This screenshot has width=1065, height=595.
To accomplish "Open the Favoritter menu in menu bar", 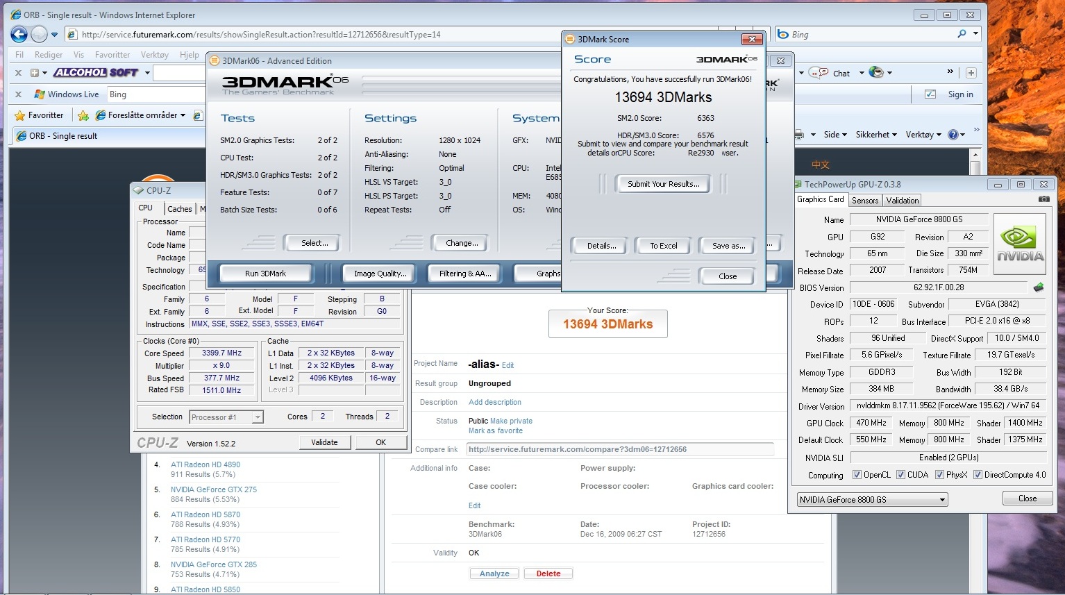I will coord(112,55).
